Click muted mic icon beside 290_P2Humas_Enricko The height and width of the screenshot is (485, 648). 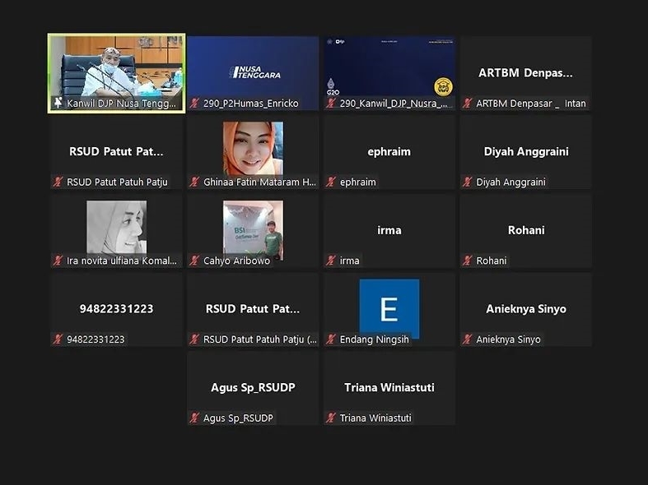coord(195,104)
